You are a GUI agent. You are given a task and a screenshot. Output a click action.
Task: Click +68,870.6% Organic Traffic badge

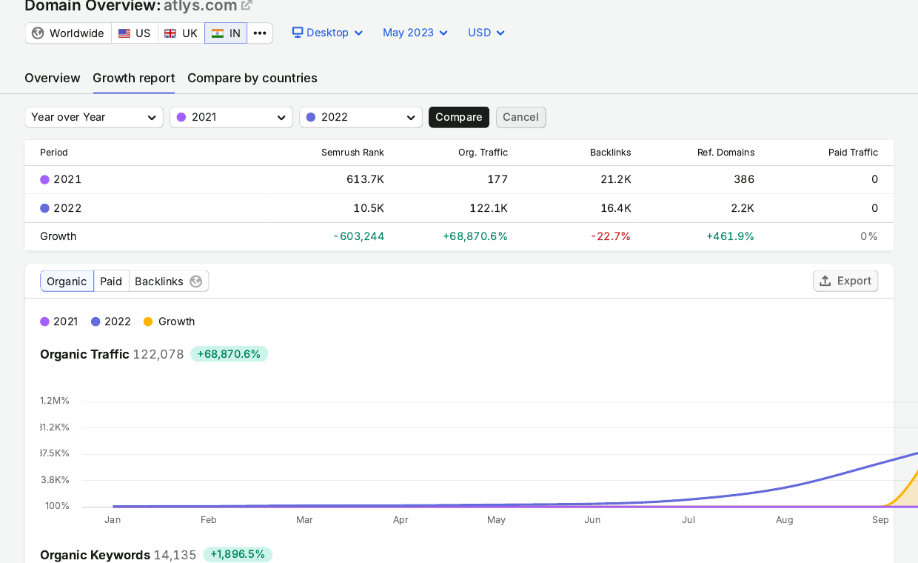point(229,354)
